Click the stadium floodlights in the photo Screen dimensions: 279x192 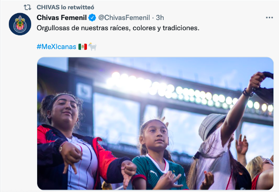tap(190, 92)
